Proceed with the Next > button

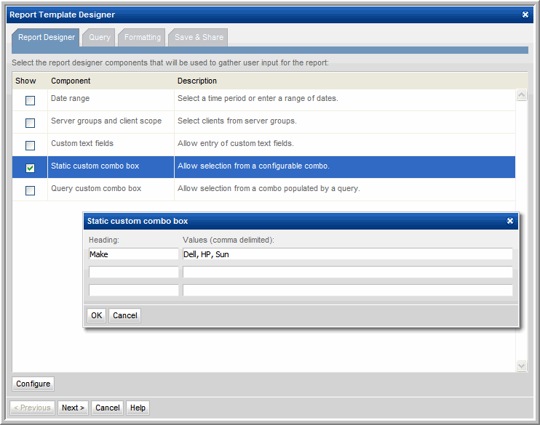(x=74, y=408)
